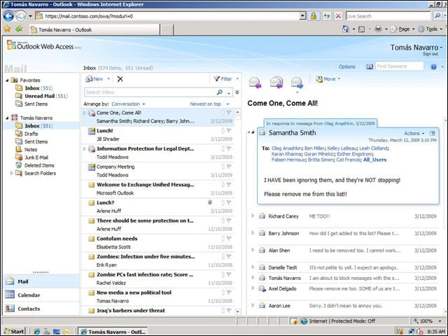Click the browser Back arrow button
The height and width of the screenshot is (336, 448).
(x=8, y=16)
